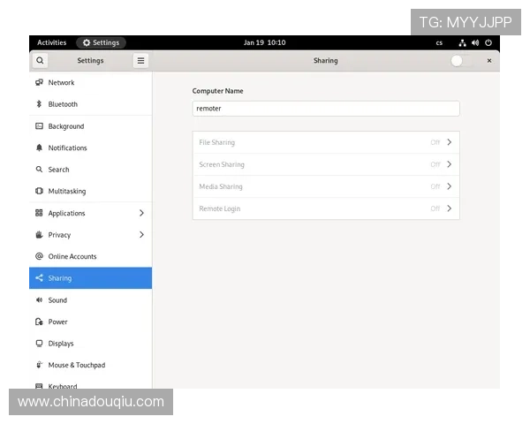
Task: Click the Notifications bell icon
Action: click(x=39, y=148)
